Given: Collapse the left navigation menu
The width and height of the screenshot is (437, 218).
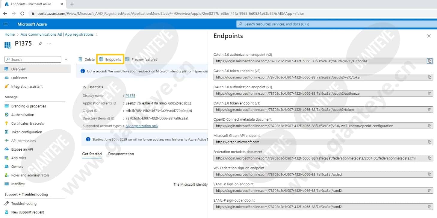Looking at the screenshot, I should 66,60.
